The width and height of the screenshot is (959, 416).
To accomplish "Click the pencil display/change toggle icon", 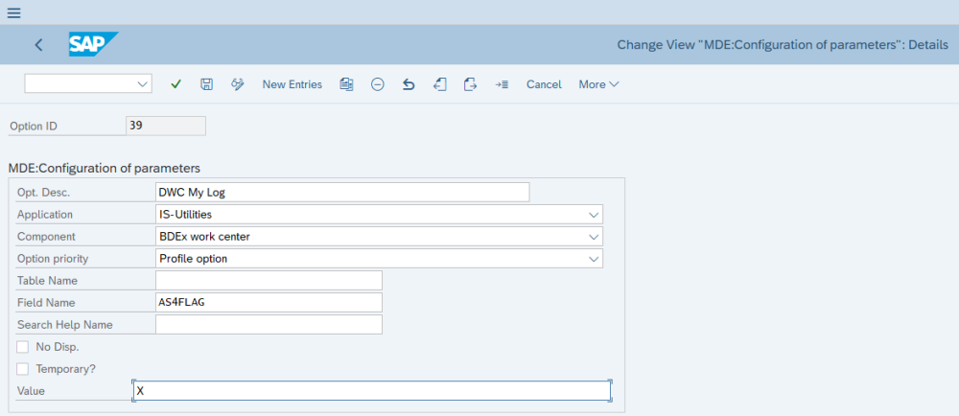I will (x=238, y=84).
